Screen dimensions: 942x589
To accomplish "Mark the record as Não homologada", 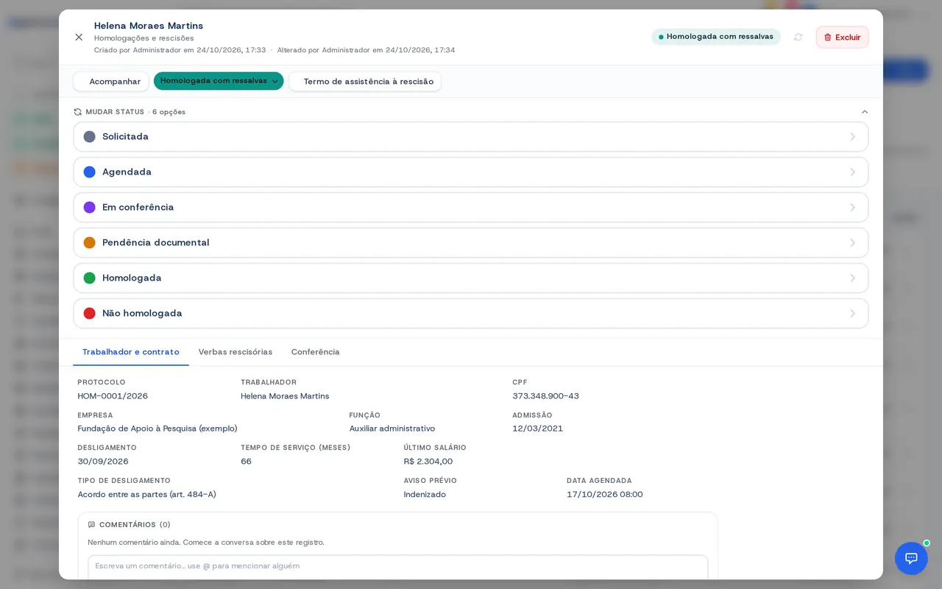I will 471,314.
